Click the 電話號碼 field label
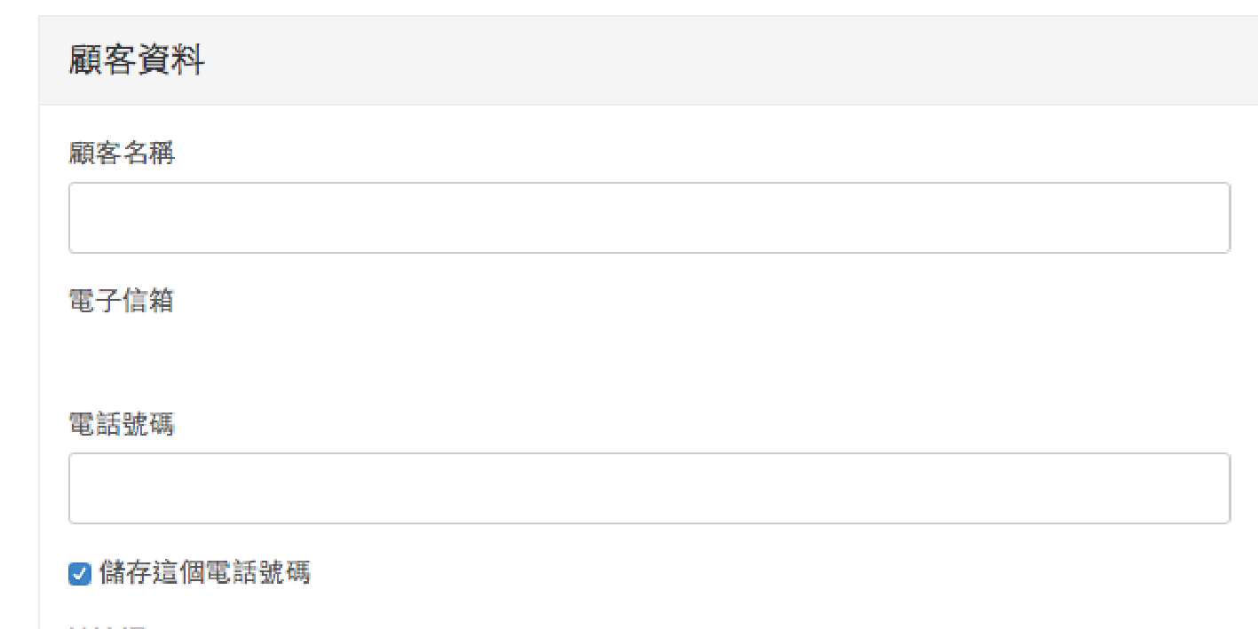Viewport: 1258px width, 629px height. 122,424
